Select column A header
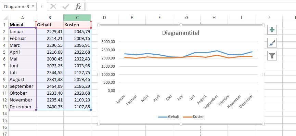This screenshot has width=296, height=136. (23, 18)
